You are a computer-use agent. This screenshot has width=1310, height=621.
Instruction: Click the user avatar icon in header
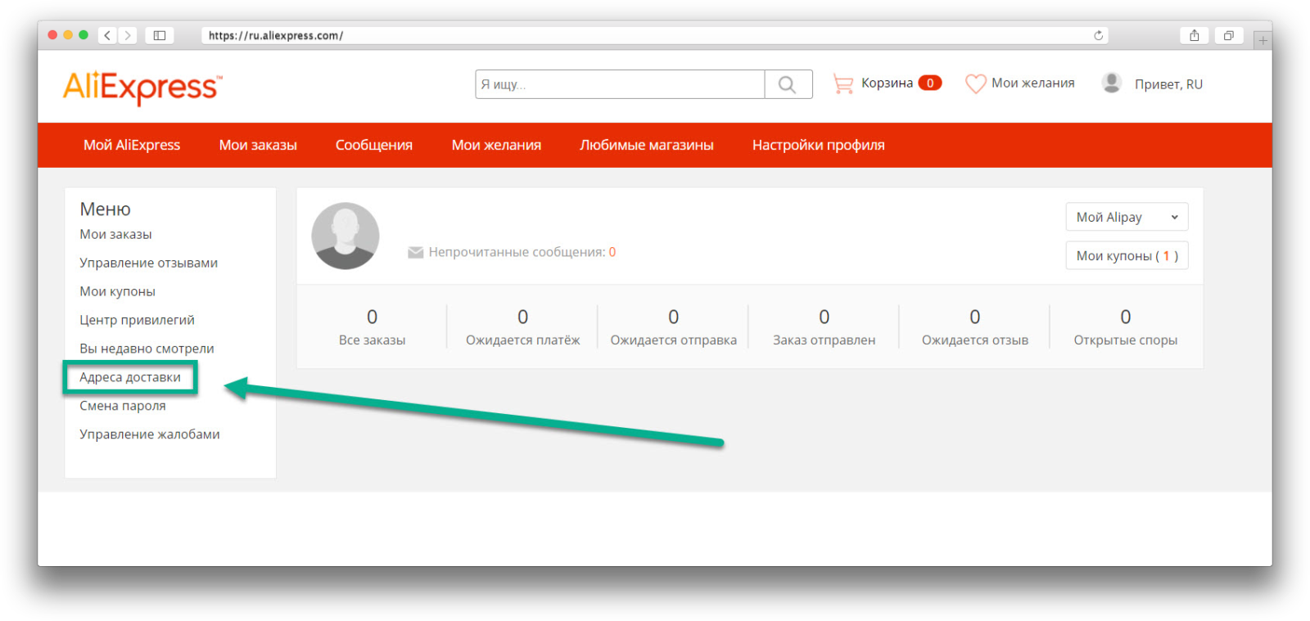pos(1111,83)
